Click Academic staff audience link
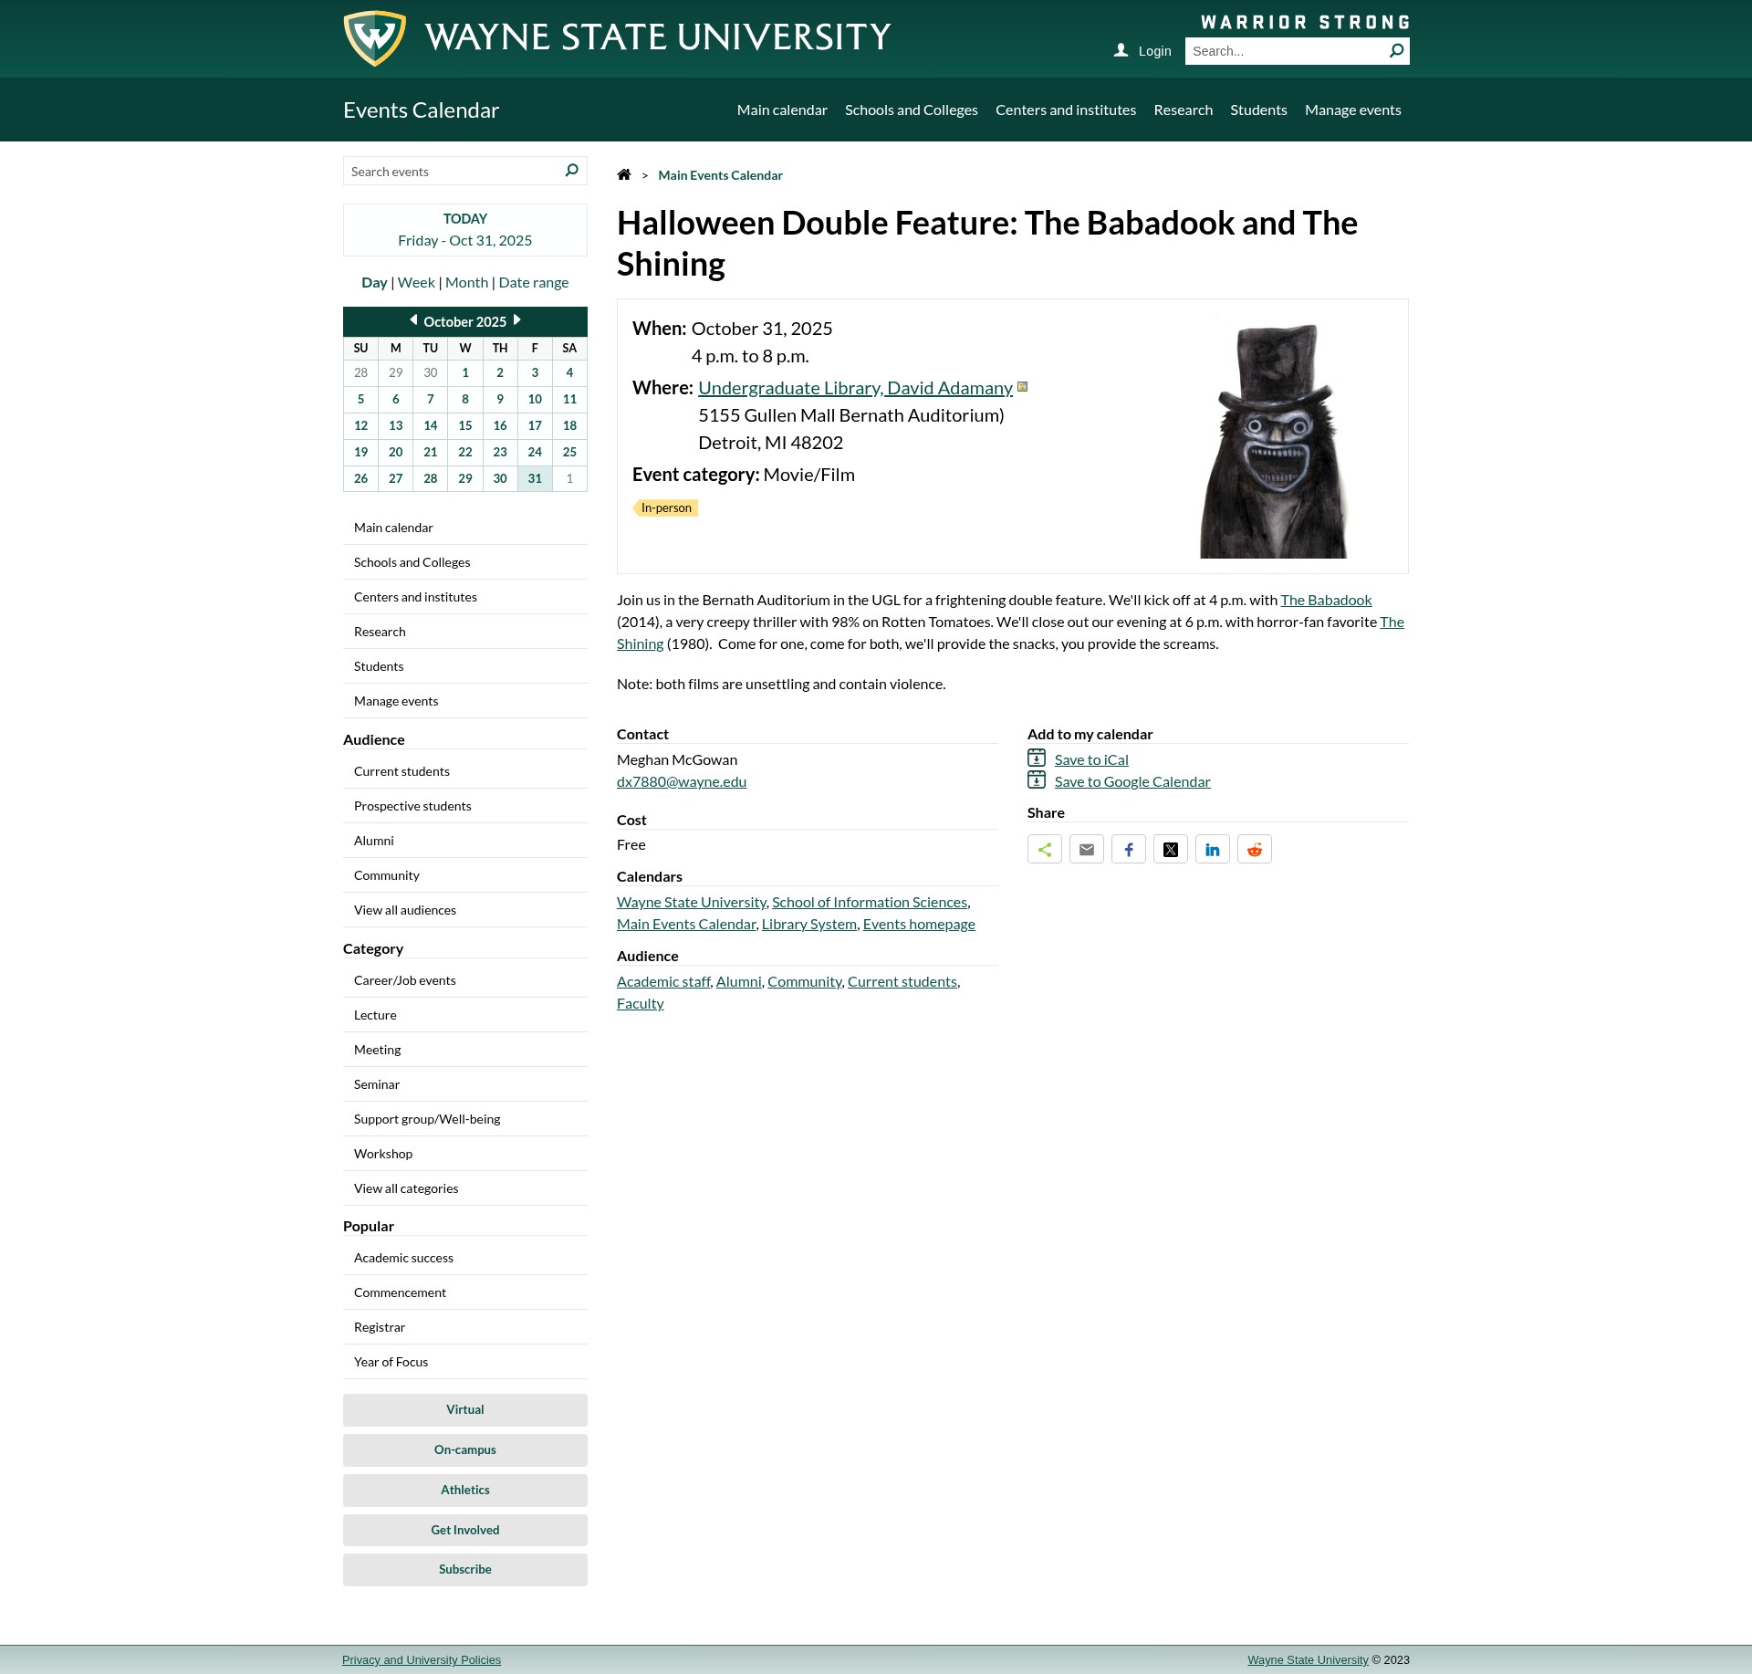This screenshot has width=1752, height=1674. [x=663, y=981]
